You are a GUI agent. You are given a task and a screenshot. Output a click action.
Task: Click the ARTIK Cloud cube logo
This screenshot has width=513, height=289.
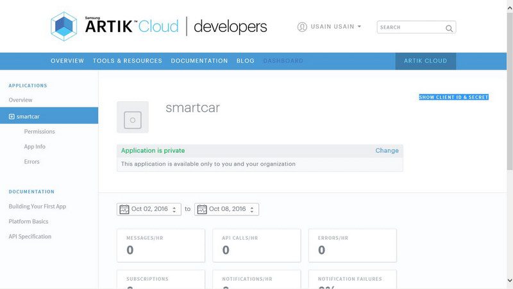point(63,26)
